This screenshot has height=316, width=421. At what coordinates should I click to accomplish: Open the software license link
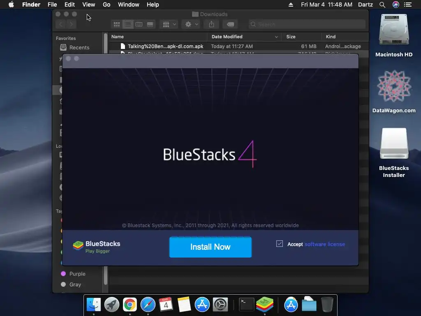coord(325,244)
